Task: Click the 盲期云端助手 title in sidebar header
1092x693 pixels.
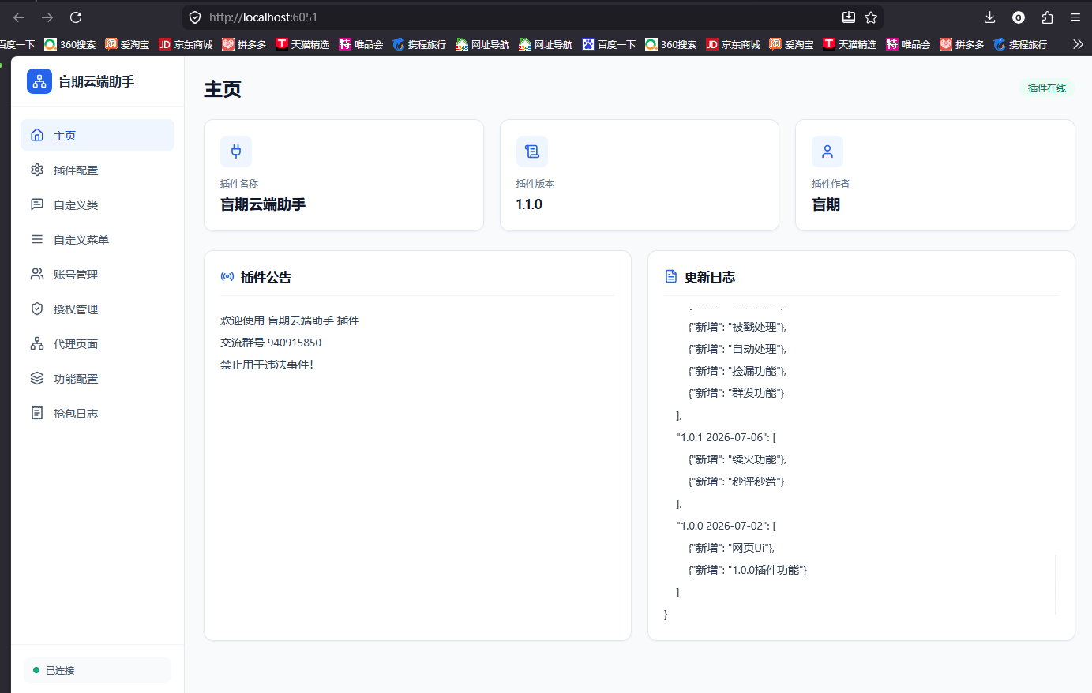Action: click(96, 81)
